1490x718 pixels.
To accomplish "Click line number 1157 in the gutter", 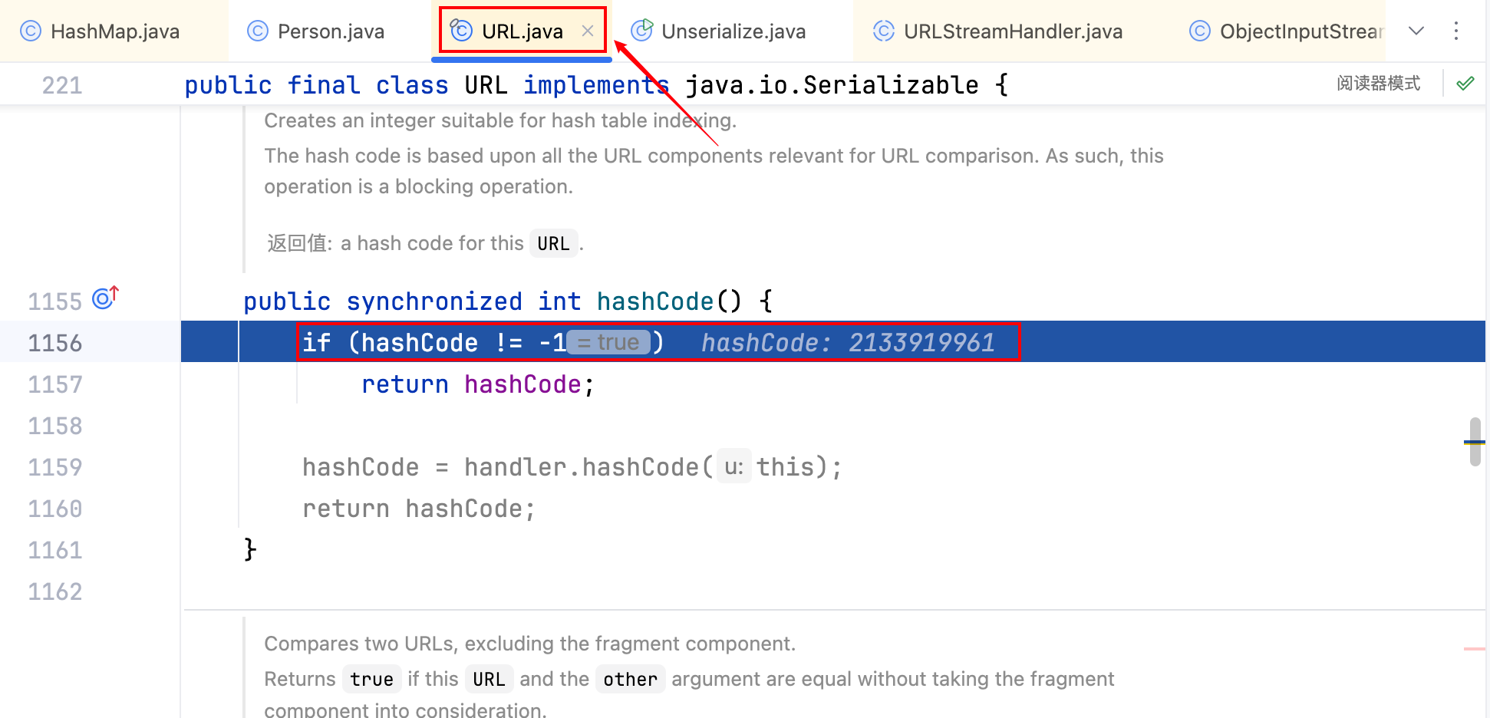I will tap(55, 384).
